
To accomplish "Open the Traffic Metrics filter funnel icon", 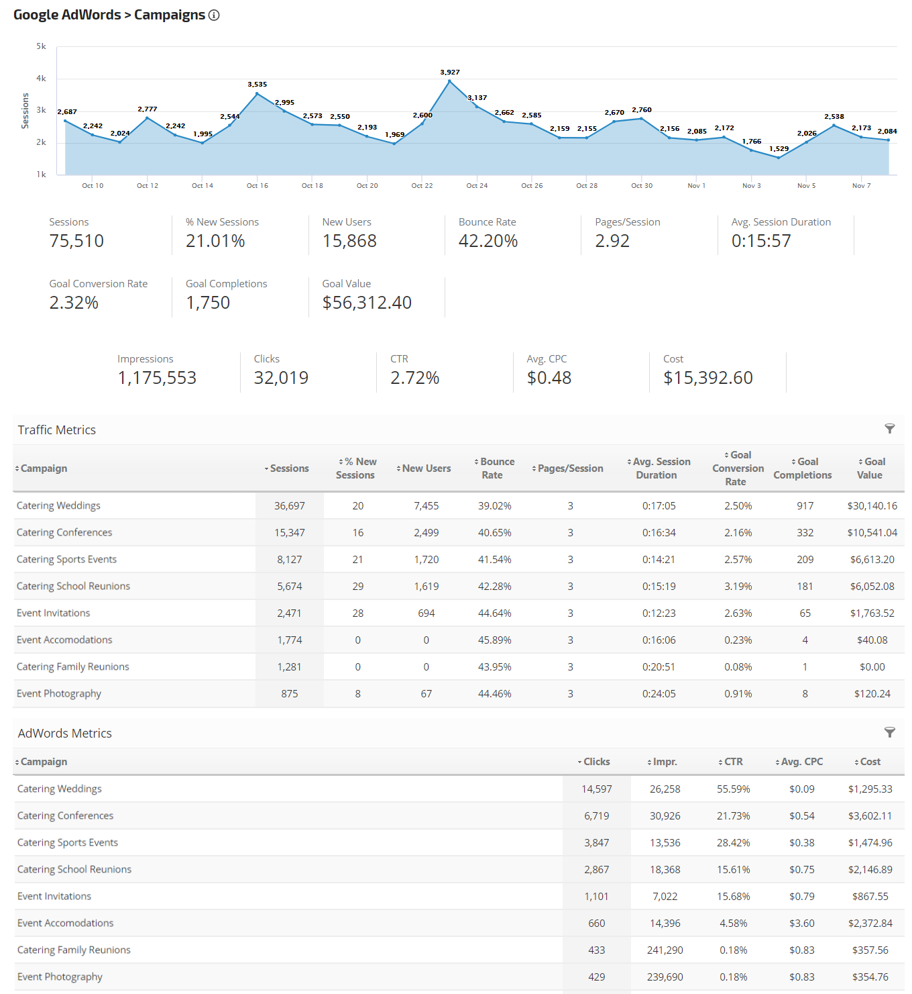I will (x=889, y=429).
